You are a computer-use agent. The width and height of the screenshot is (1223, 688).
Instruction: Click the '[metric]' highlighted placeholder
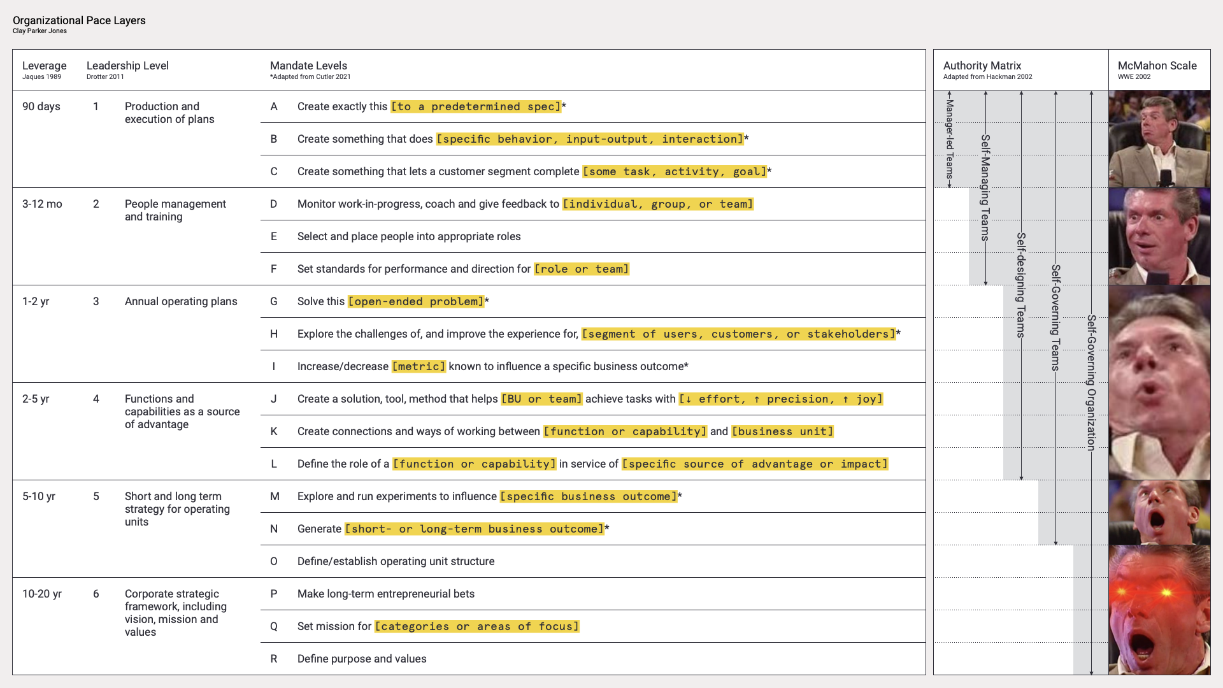point(418,366)
